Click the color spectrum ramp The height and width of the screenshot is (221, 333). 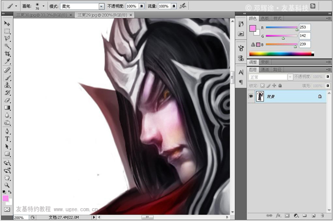click(x=282, y=54)
